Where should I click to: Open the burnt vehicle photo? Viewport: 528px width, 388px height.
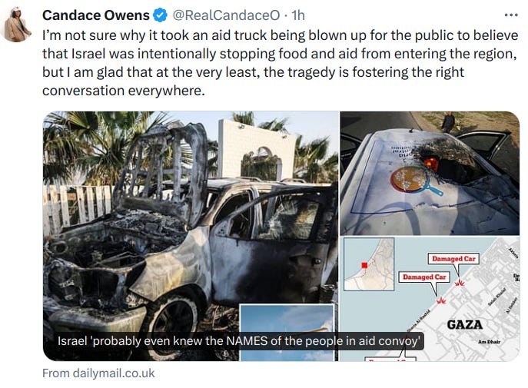coord(191,236)
